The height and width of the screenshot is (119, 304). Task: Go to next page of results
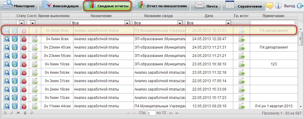(x=171, y=113)
